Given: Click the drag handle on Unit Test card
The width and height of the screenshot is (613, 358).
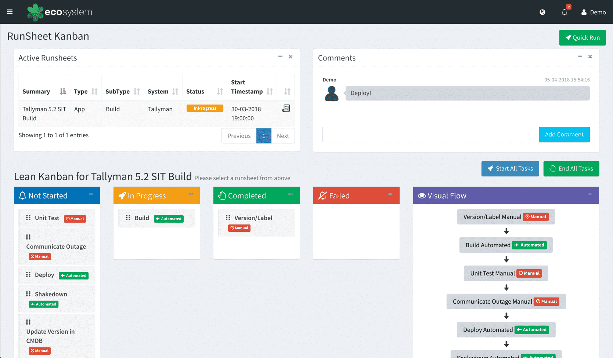Looking at the screenshot, I should [28, 218].
